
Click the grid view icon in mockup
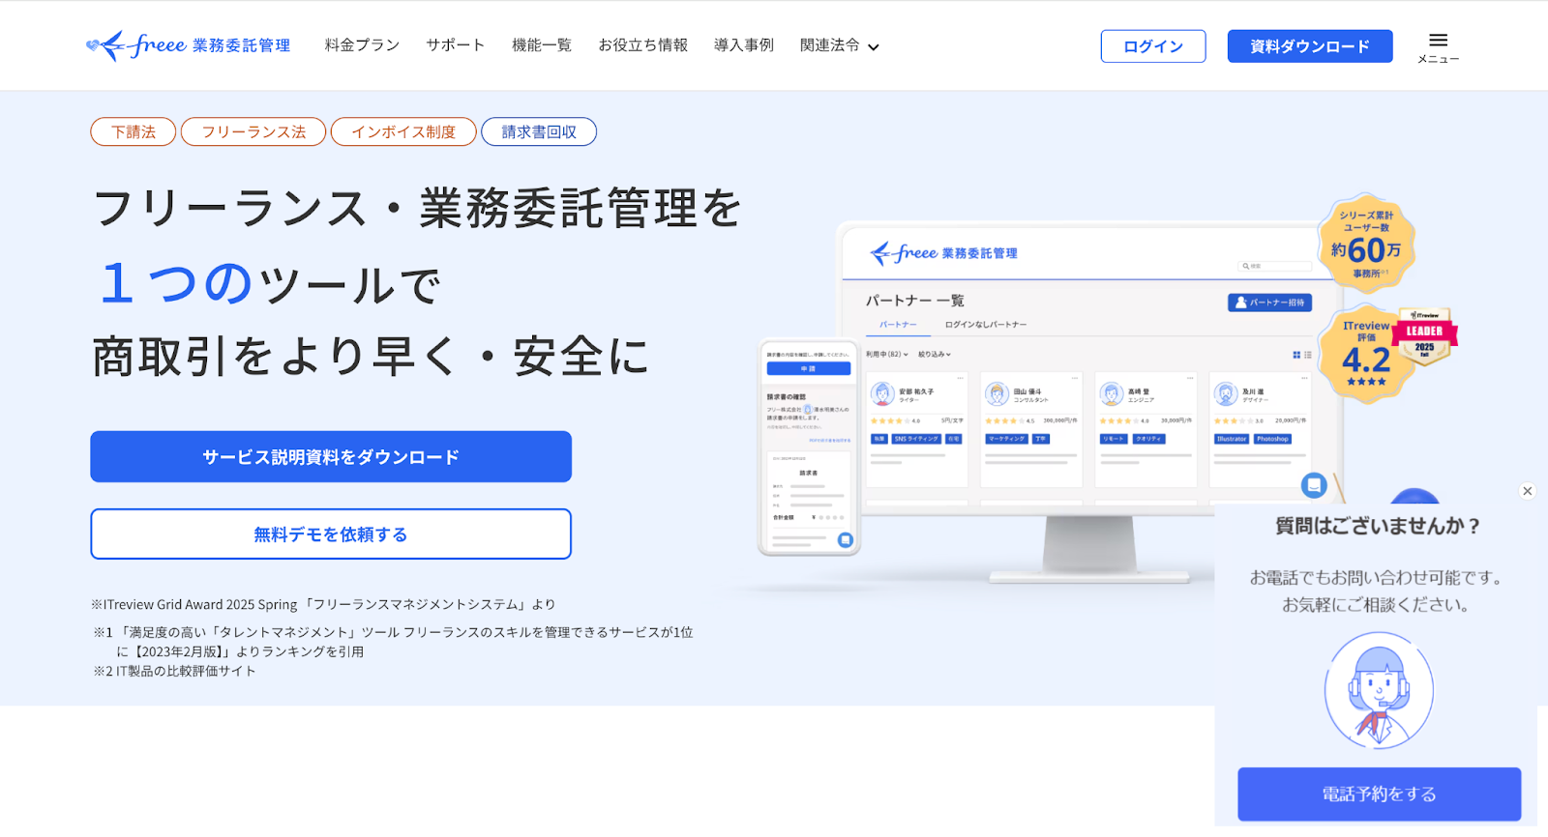[1296, 355]
